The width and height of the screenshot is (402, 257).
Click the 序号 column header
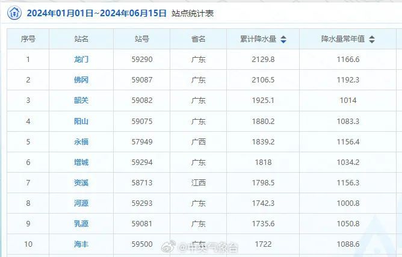point(28,39)
